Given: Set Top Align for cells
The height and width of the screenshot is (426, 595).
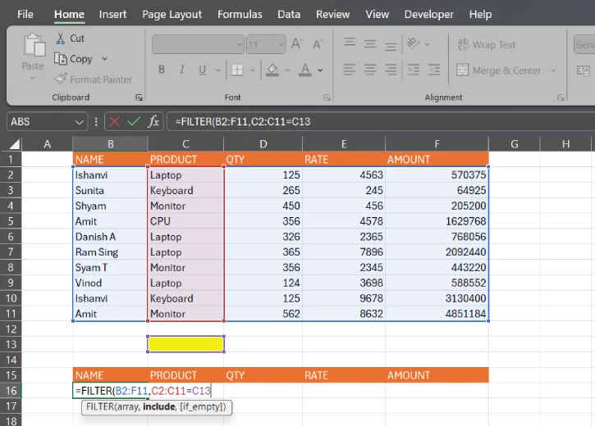Looking at the screenshot, I should pyautogui.click(x=350, y=42).
